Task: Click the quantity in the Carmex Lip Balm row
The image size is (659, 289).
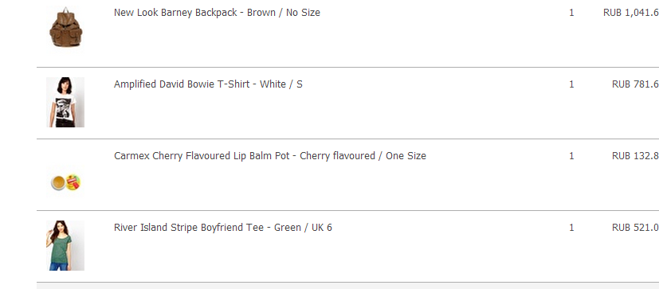Action: (x=571, y=156)
